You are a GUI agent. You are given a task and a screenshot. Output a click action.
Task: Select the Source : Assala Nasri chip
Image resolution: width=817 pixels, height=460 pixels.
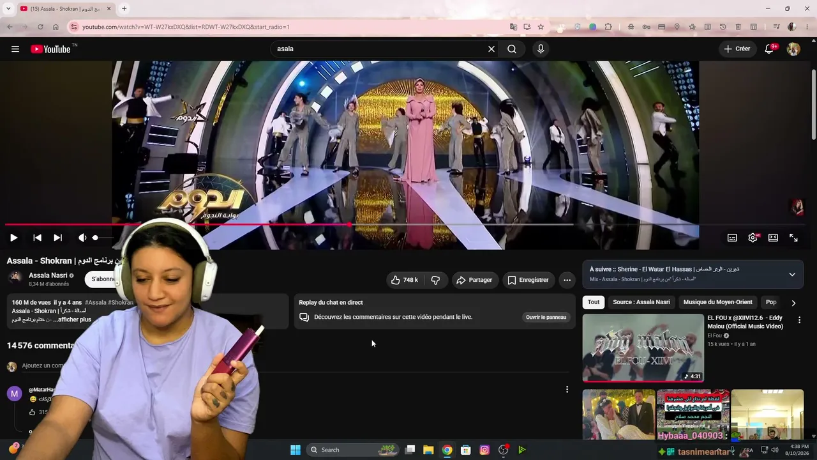pyautogui.click(x=641, y=302)
